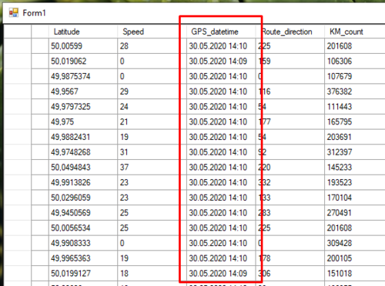The height and width of the screenshot is (286, 385).
Task: Select KM_count cell 111443
Action: [x=355, y=107]
